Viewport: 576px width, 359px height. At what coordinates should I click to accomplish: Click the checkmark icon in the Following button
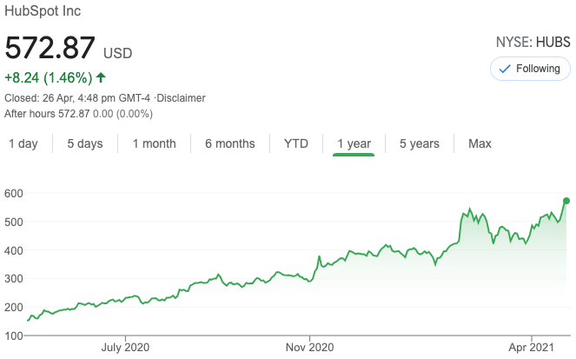tap(505, 69)
